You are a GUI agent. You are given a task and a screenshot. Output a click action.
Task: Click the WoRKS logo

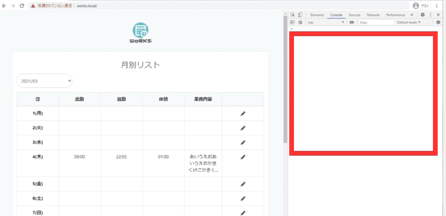click(141, 33)
